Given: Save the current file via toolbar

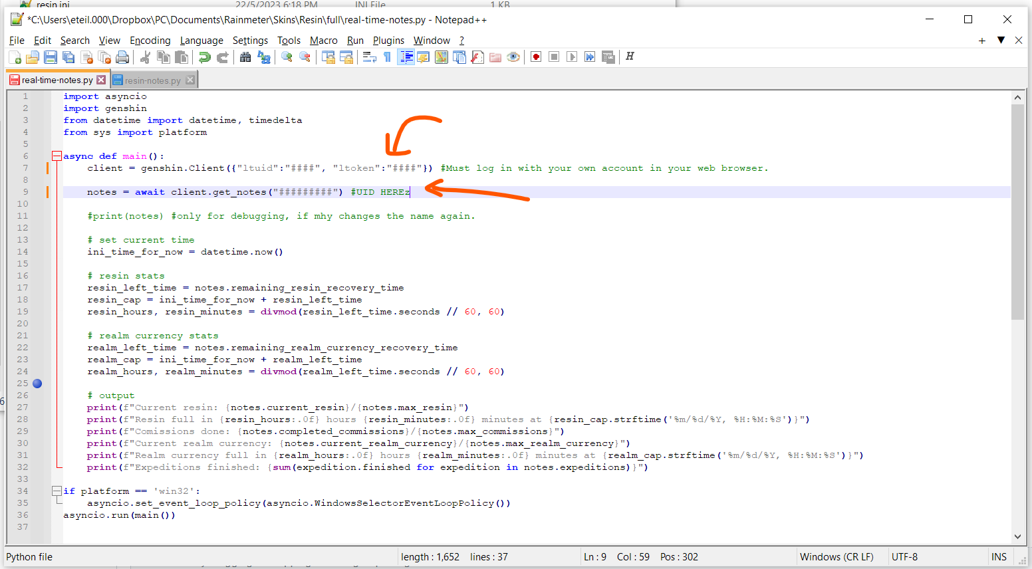Looking at the screenshot, I should [51, 57].
